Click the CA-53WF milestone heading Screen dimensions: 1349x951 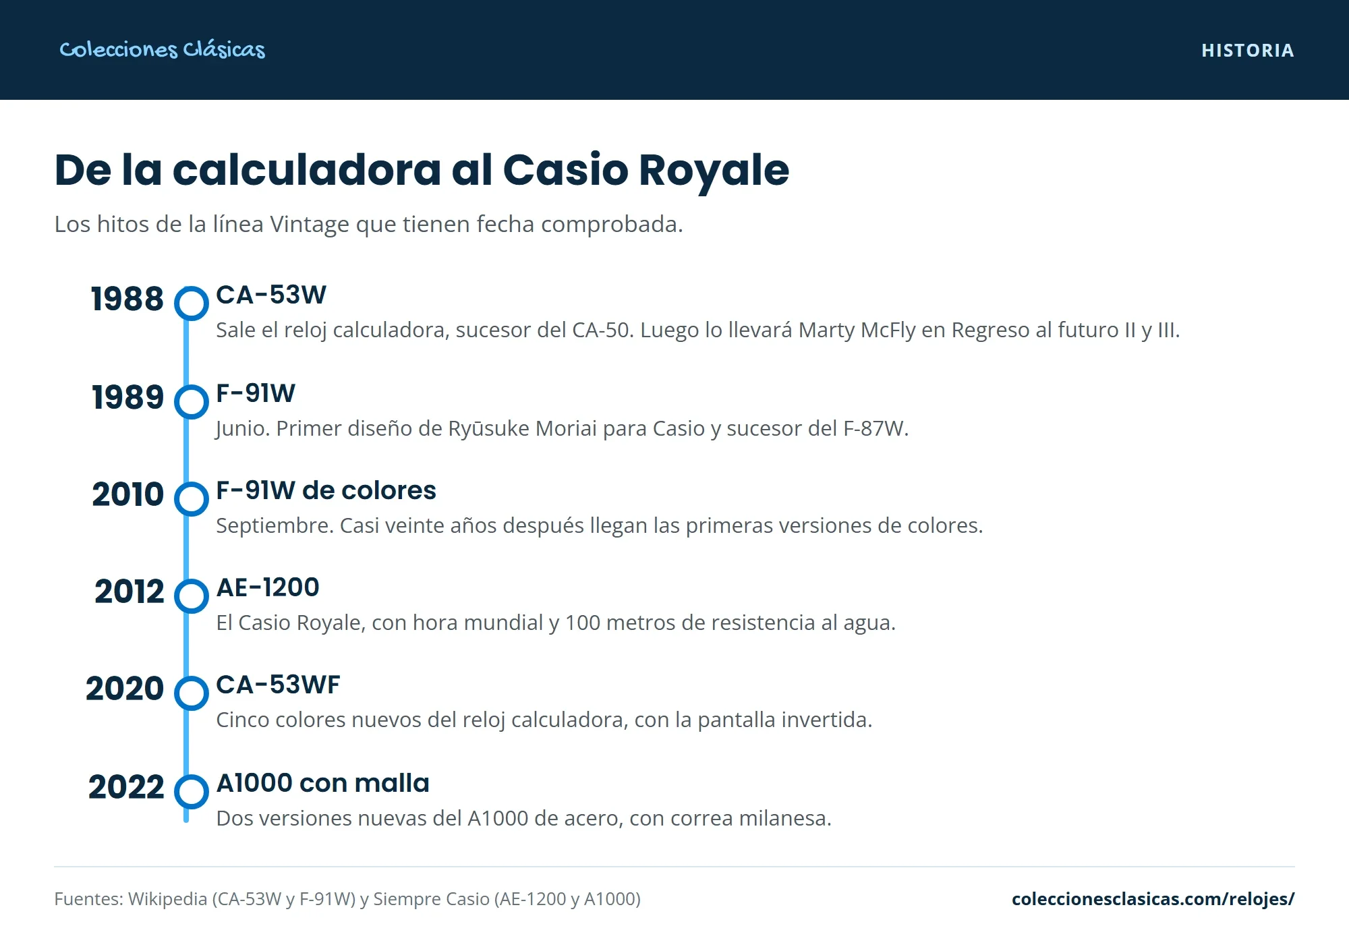click(x=278, y=685)
